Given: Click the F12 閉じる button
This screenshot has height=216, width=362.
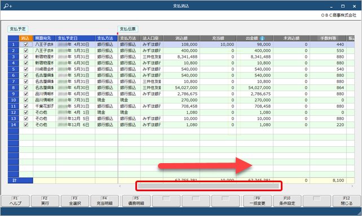Looking at the screenshot, I should [x=347, y=201].
